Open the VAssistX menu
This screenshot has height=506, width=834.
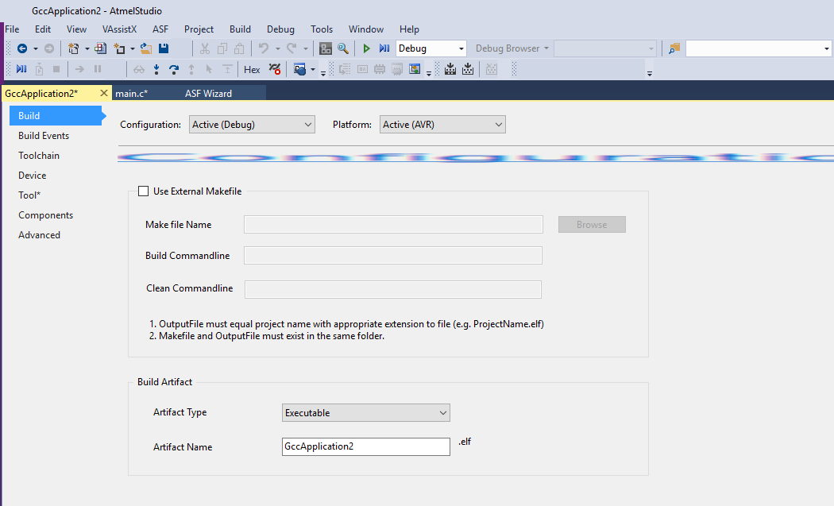[120, 29]
